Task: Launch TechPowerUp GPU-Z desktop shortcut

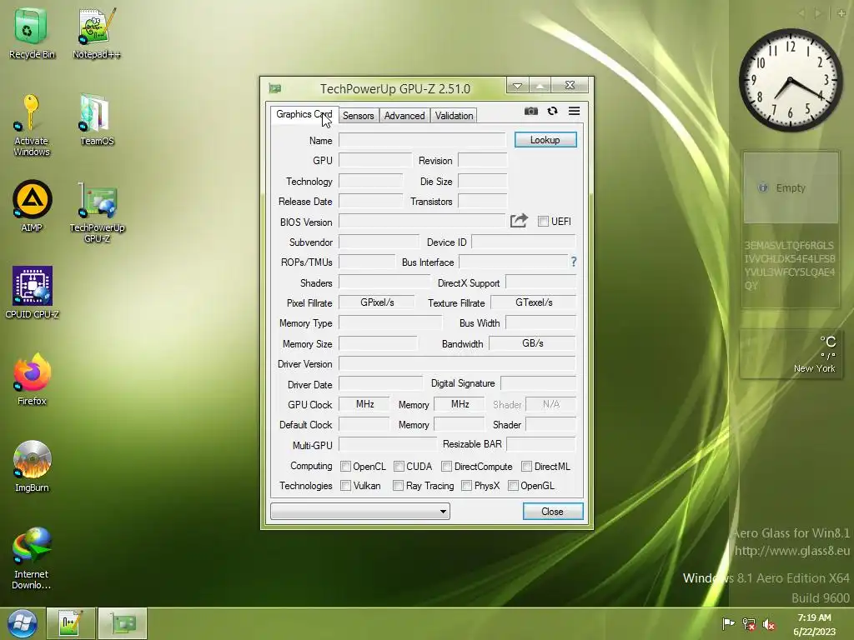Action: (x=97, y=212)
